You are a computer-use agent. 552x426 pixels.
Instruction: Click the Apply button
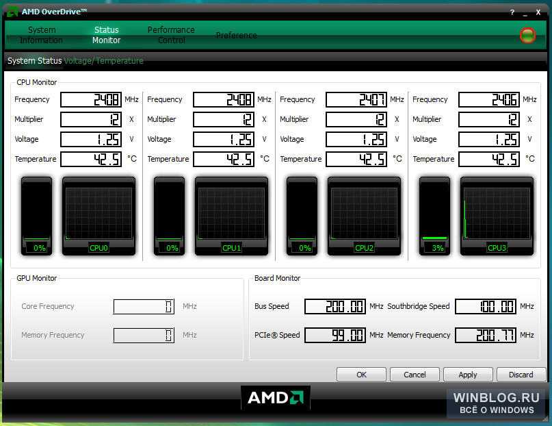click(x=468, y=375)
